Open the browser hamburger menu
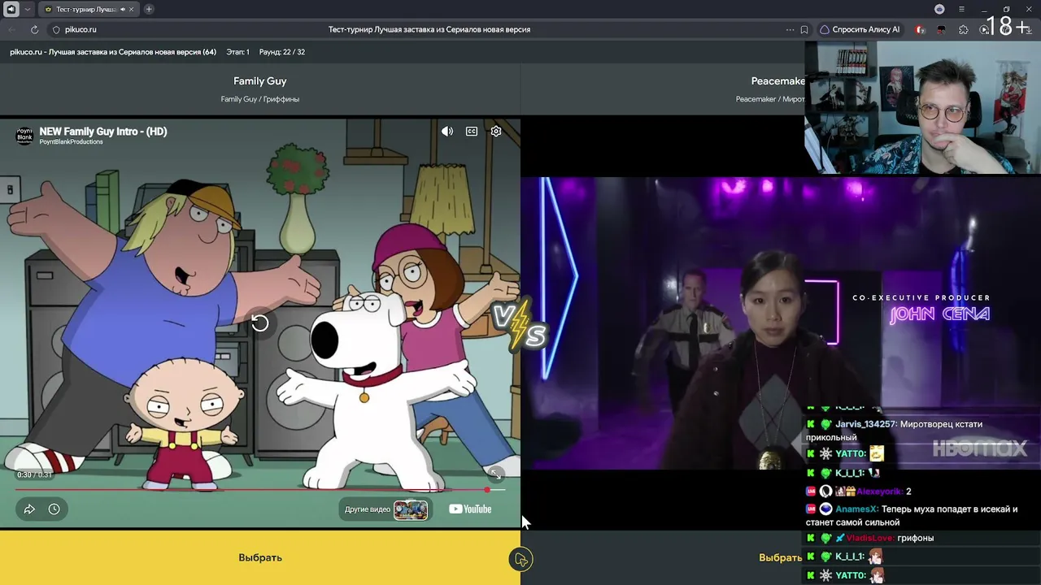Viewport: 1041px width, 585px height. click(x=961, y=9)
